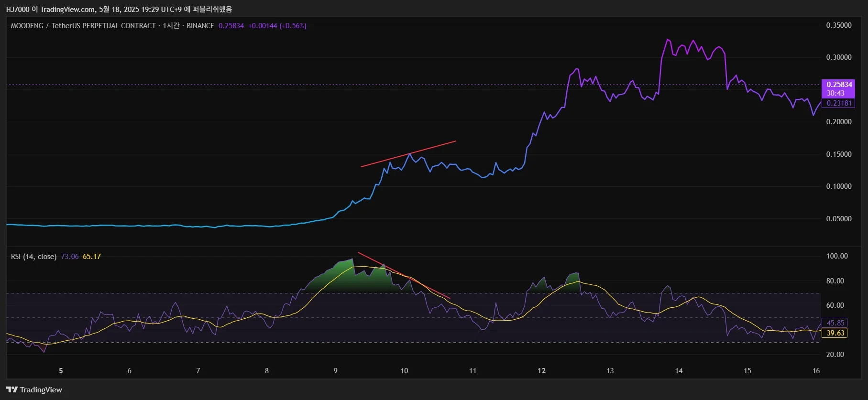Click date 12 on the time axis
Screen dimensions: 868x400
click(541, 371)
